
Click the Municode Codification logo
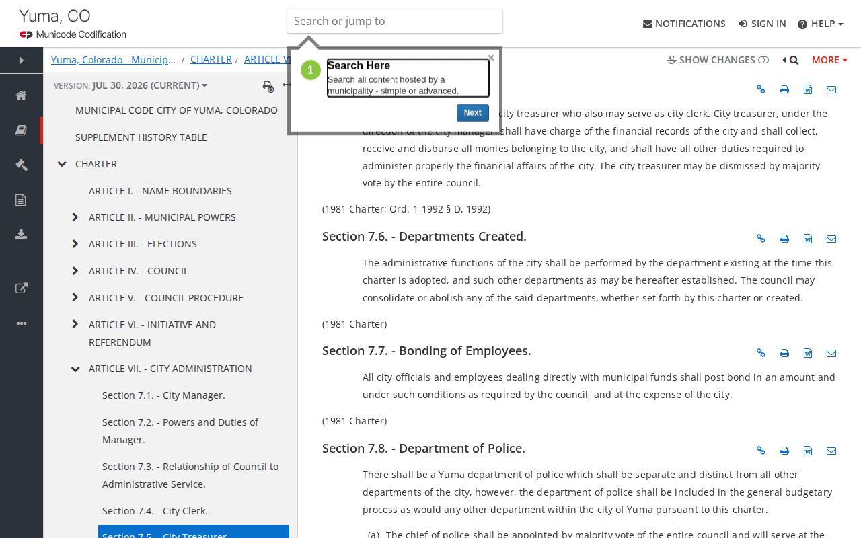[x=73, y=34]
